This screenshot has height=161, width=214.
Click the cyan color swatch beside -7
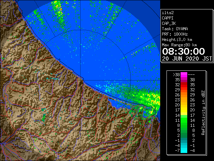184,150
